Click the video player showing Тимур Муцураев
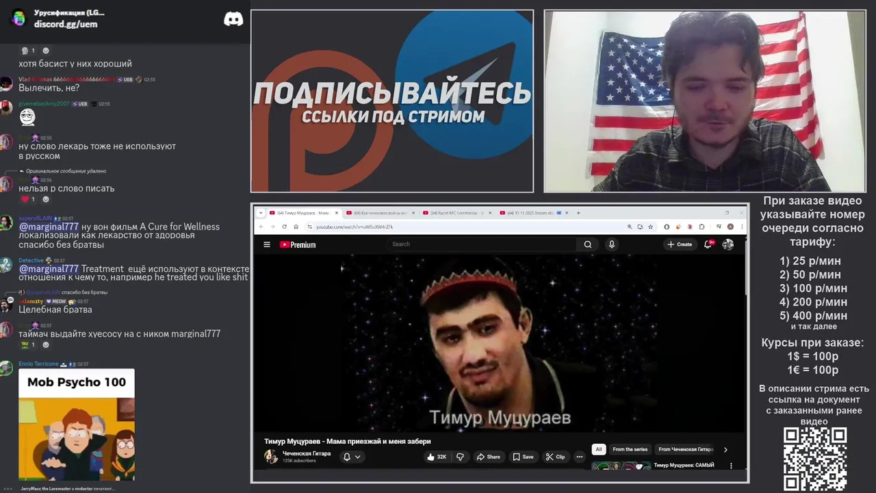This screenshot has width=876, height=493. [499, 342]
